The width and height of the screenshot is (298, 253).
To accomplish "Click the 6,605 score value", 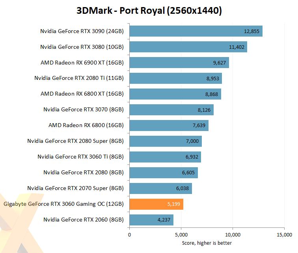I will point(188,173).
